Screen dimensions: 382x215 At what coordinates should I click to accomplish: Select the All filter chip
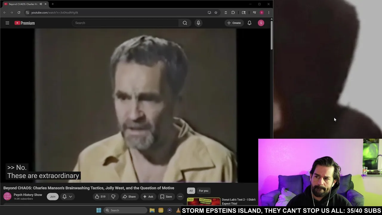(191, 191)
